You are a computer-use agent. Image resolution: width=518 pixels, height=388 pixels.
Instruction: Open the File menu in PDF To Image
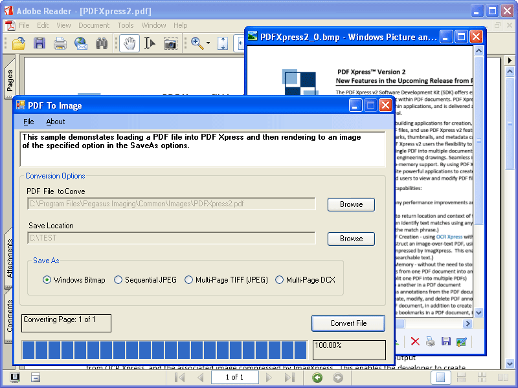click(28, 122)
